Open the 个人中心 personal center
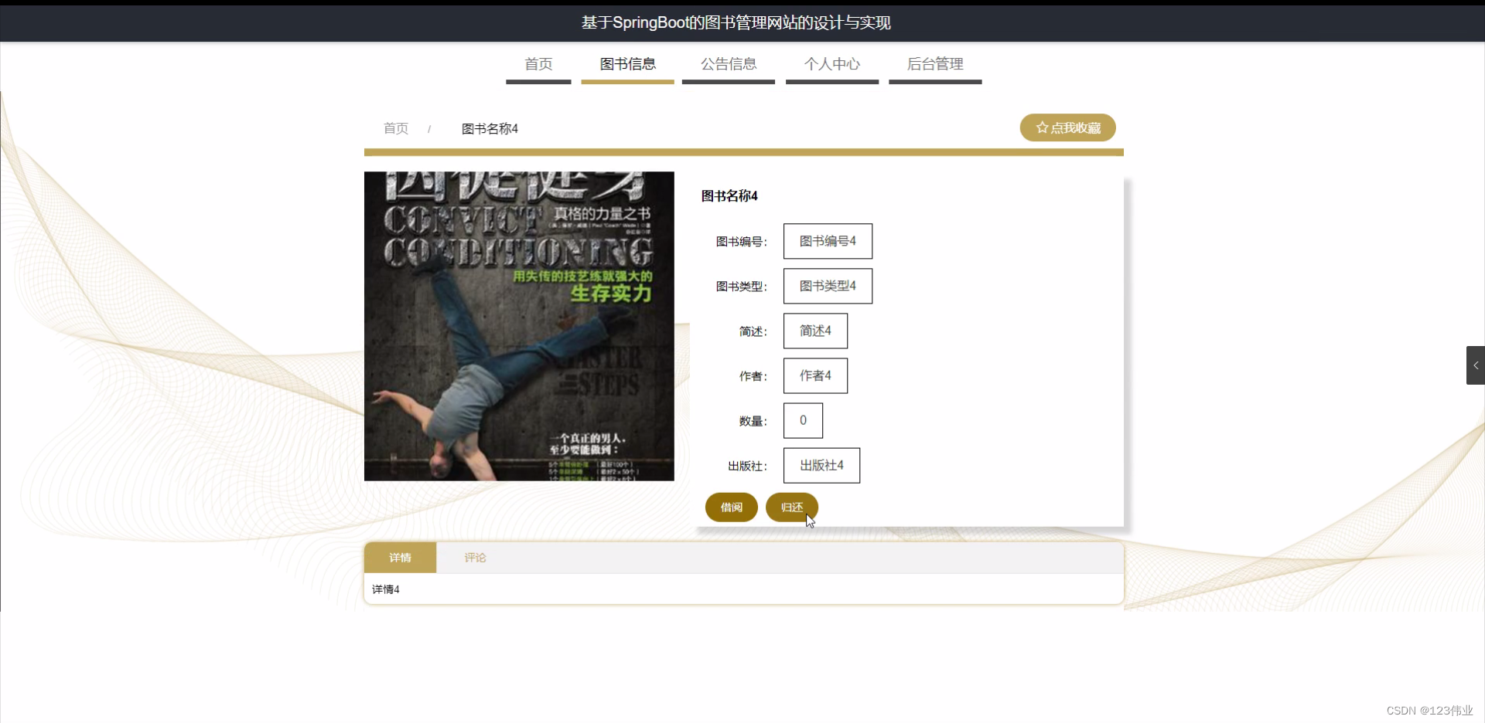 831,64
